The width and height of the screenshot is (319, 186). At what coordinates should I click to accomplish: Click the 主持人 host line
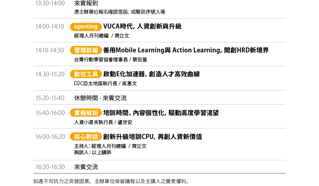(110, 146)
